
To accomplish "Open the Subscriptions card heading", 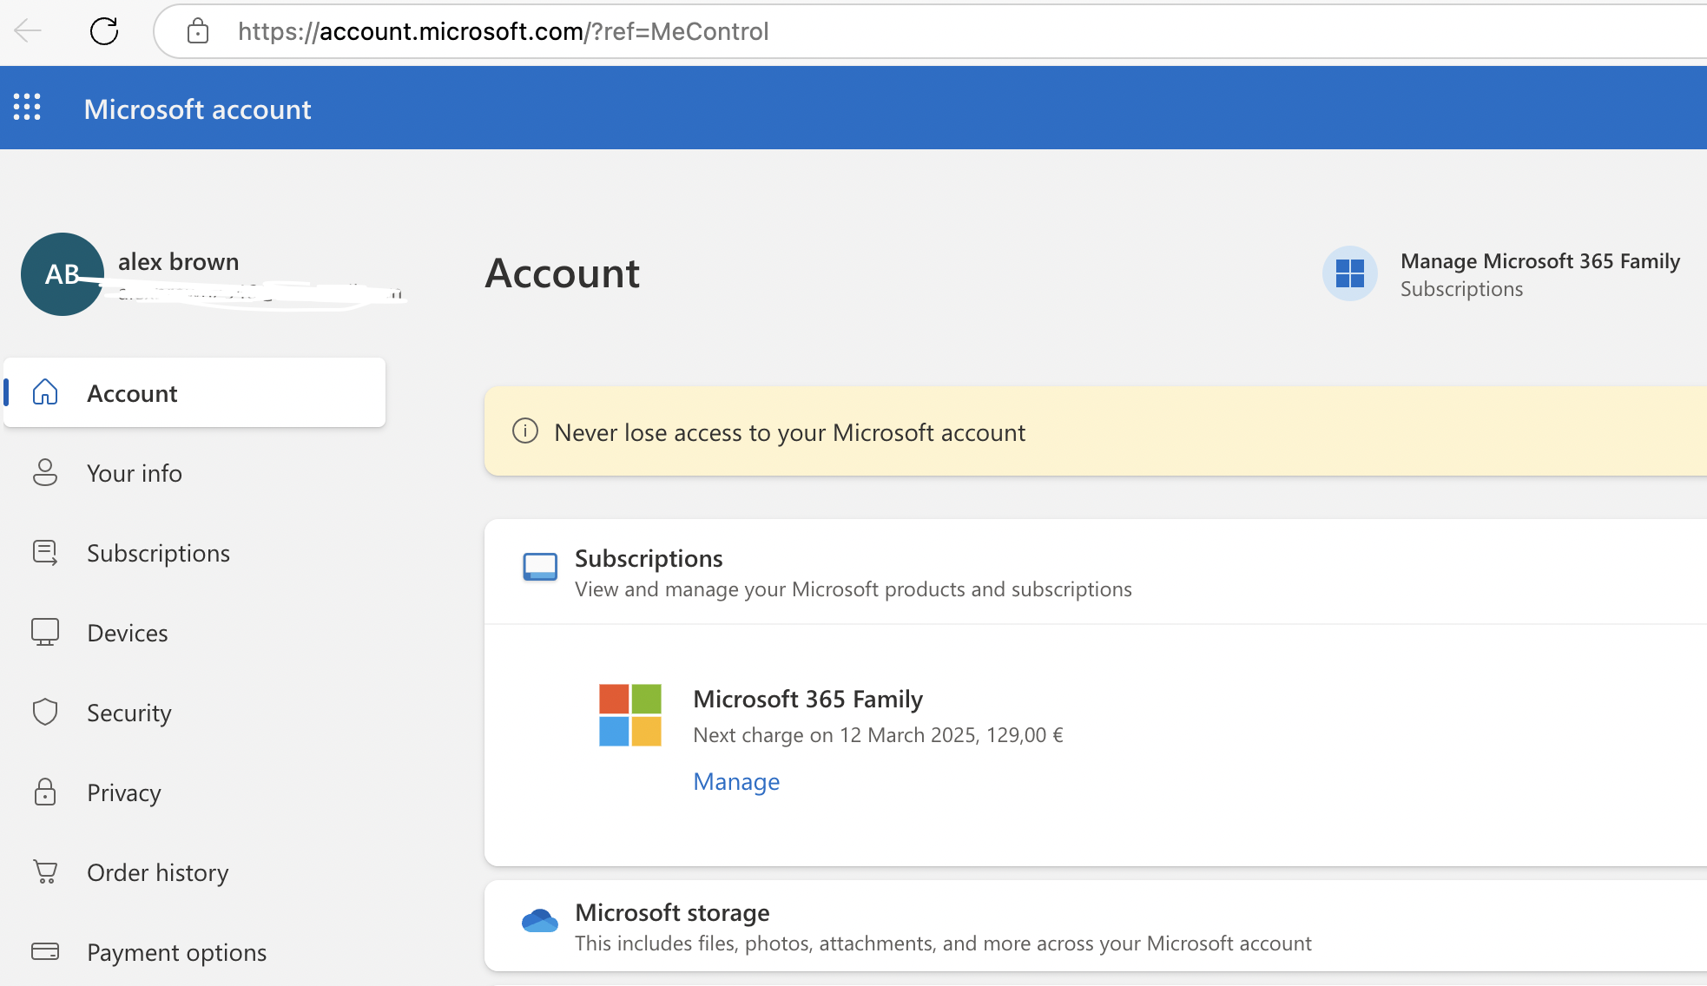I will point(649,557).
